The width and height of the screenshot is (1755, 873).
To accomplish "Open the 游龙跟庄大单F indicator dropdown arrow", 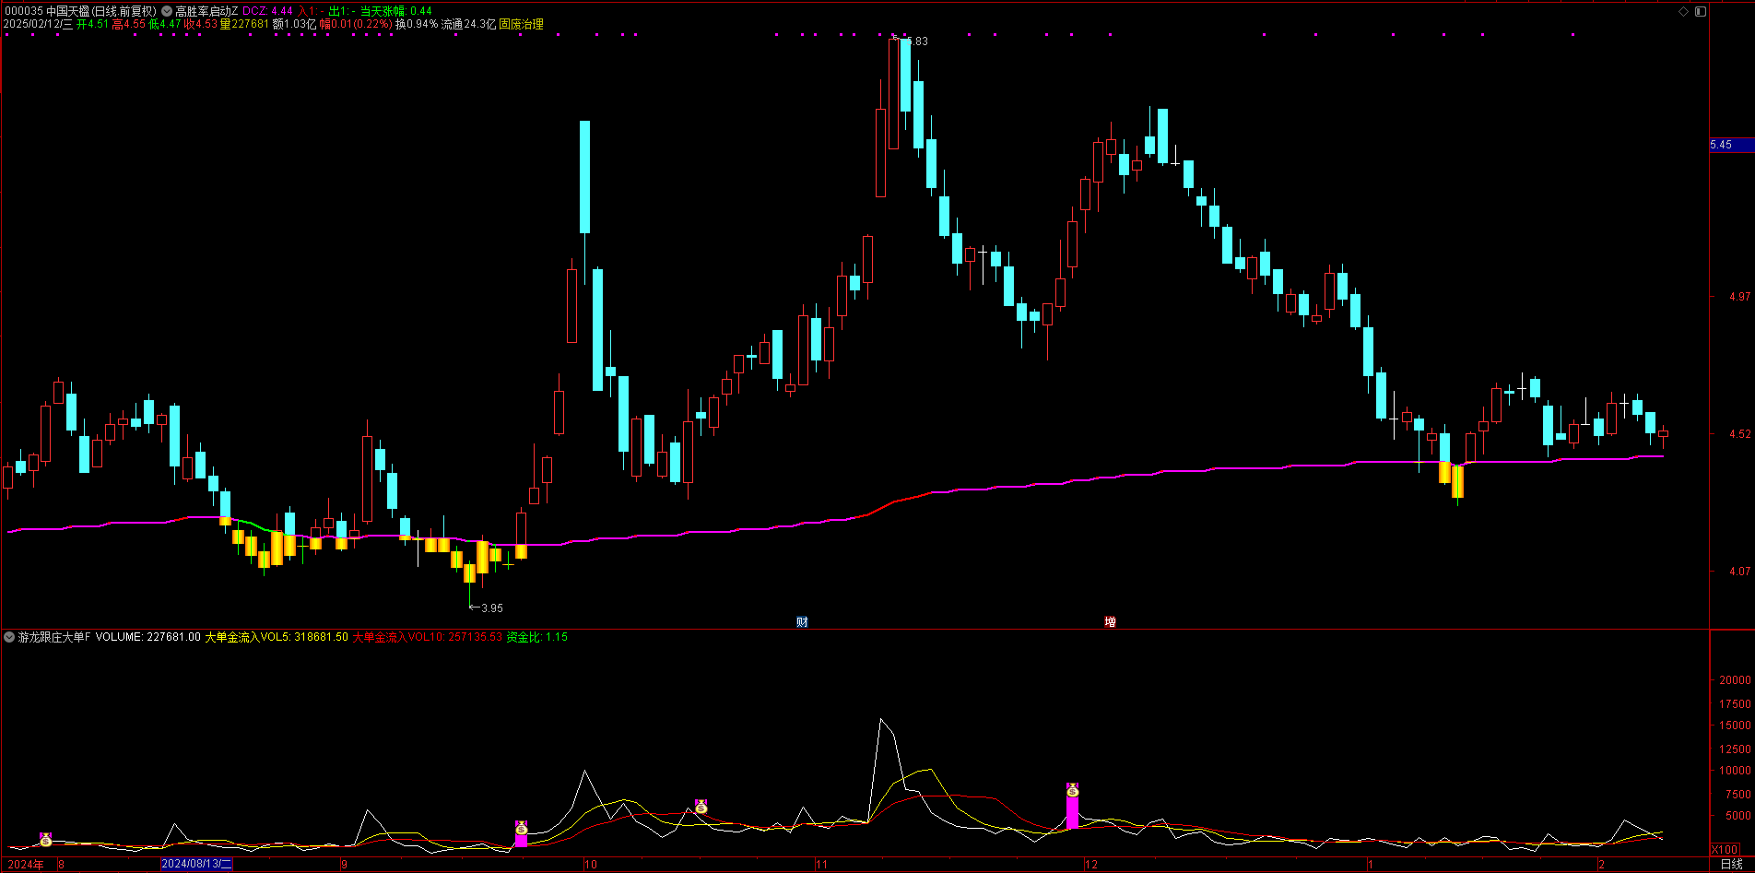I will pyautogui.click(x=10, y=637).
